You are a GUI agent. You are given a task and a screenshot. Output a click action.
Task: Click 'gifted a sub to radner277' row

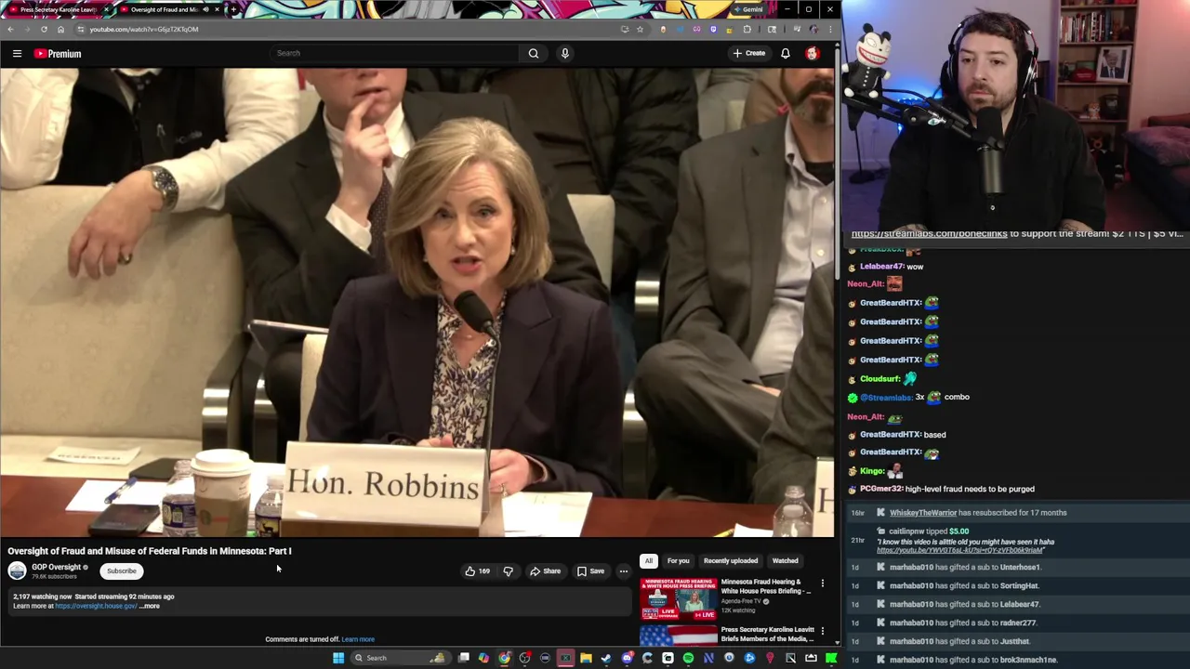click(1018, 623)
